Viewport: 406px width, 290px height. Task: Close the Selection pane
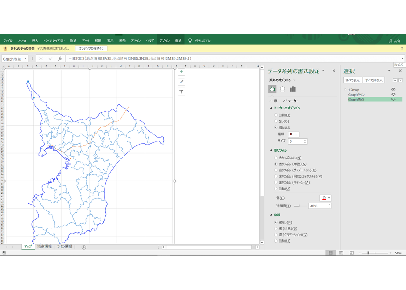(x=400, y=71)
